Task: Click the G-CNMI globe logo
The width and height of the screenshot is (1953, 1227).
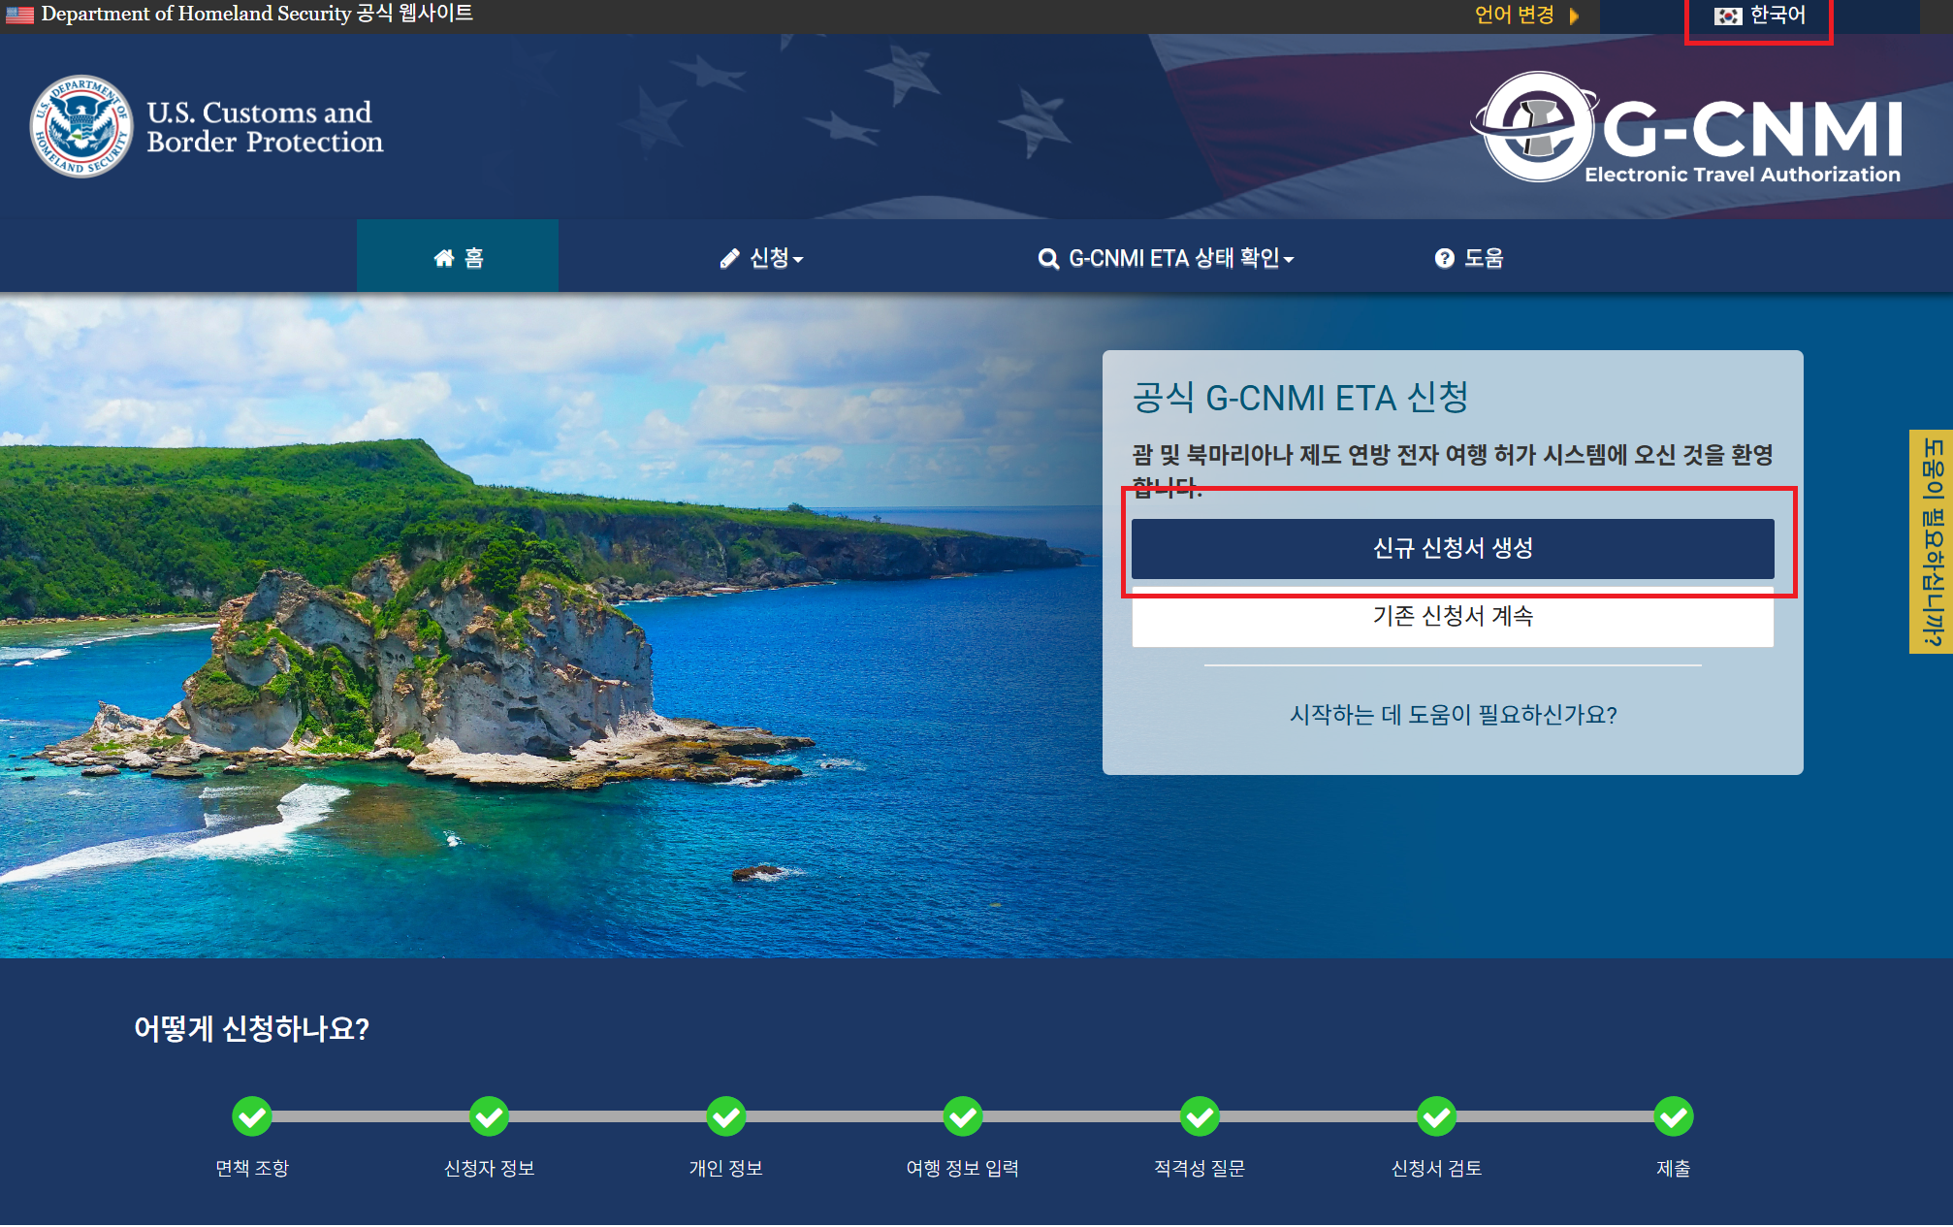Action: (x=1537, y=128)
